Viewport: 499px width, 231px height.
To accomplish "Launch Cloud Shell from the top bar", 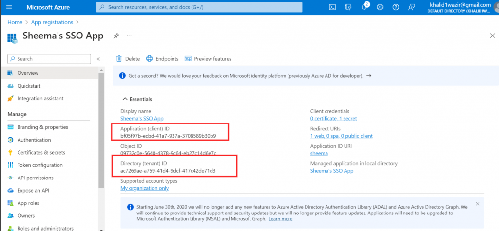I will (x=332, y=7).
